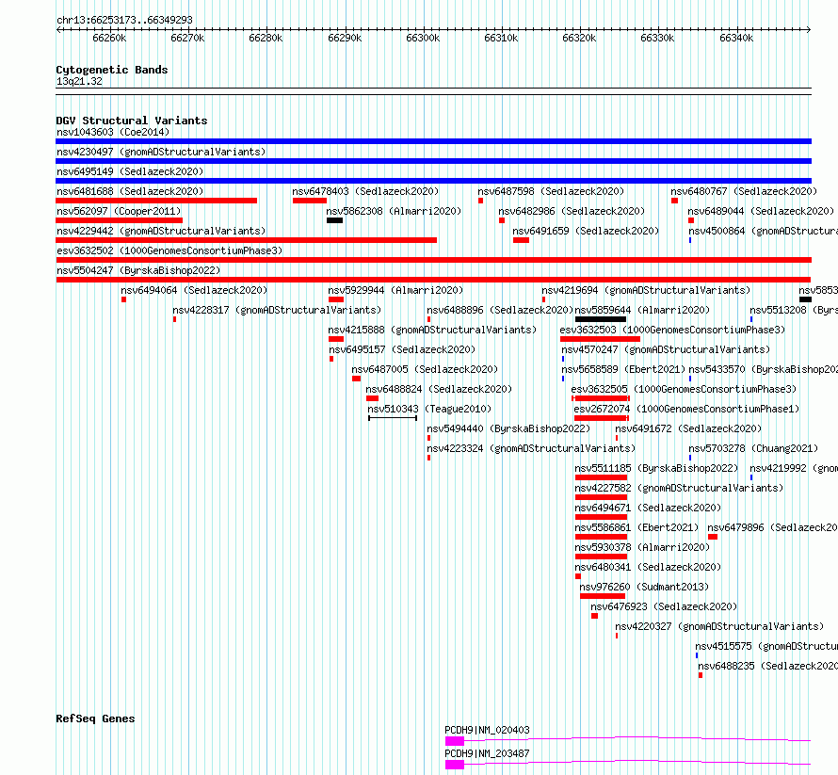Select the nsv6480767 (Sedlazeck2020) label
Viewport: 838px width, 775px height.
pos(744,191)
